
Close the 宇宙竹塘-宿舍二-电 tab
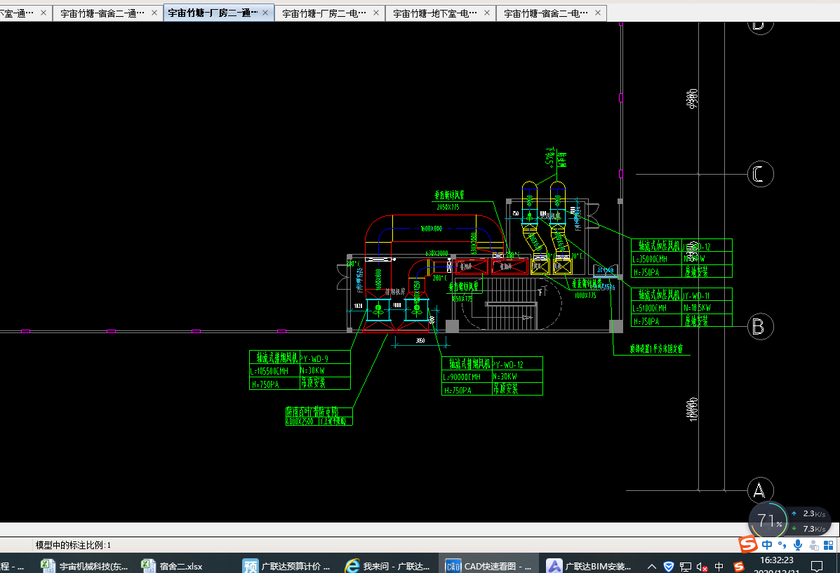click(x=598, y=13)
